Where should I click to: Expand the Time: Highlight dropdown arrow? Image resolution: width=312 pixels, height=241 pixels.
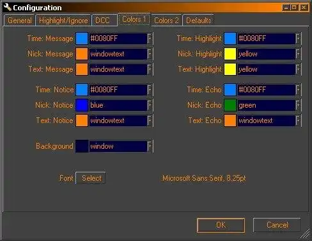point(299,38)
